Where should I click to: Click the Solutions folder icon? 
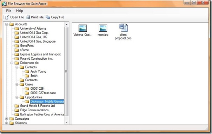tap(12, 123)
